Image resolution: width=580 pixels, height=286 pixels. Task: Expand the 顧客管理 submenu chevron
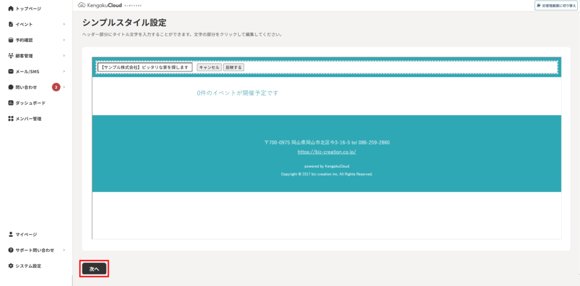coord(64,56)
